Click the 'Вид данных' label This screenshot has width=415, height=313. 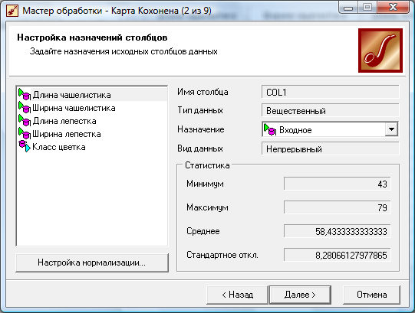[x=200, y=148]
